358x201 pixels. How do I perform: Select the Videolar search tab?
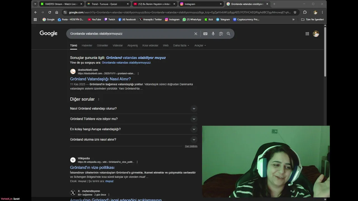(118, 46)
